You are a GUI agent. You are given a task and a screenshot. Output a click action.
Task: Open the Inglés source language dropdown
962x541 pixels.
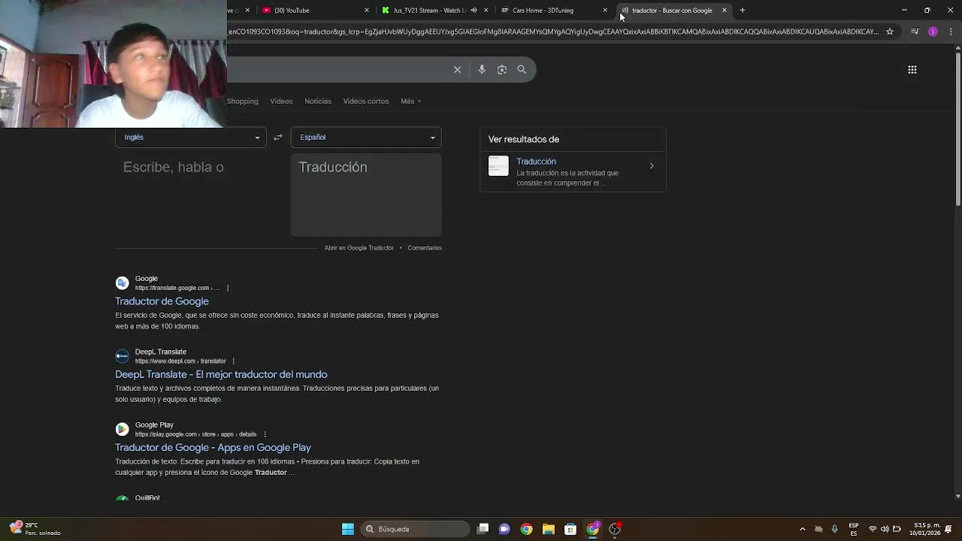tap(191, 137)
